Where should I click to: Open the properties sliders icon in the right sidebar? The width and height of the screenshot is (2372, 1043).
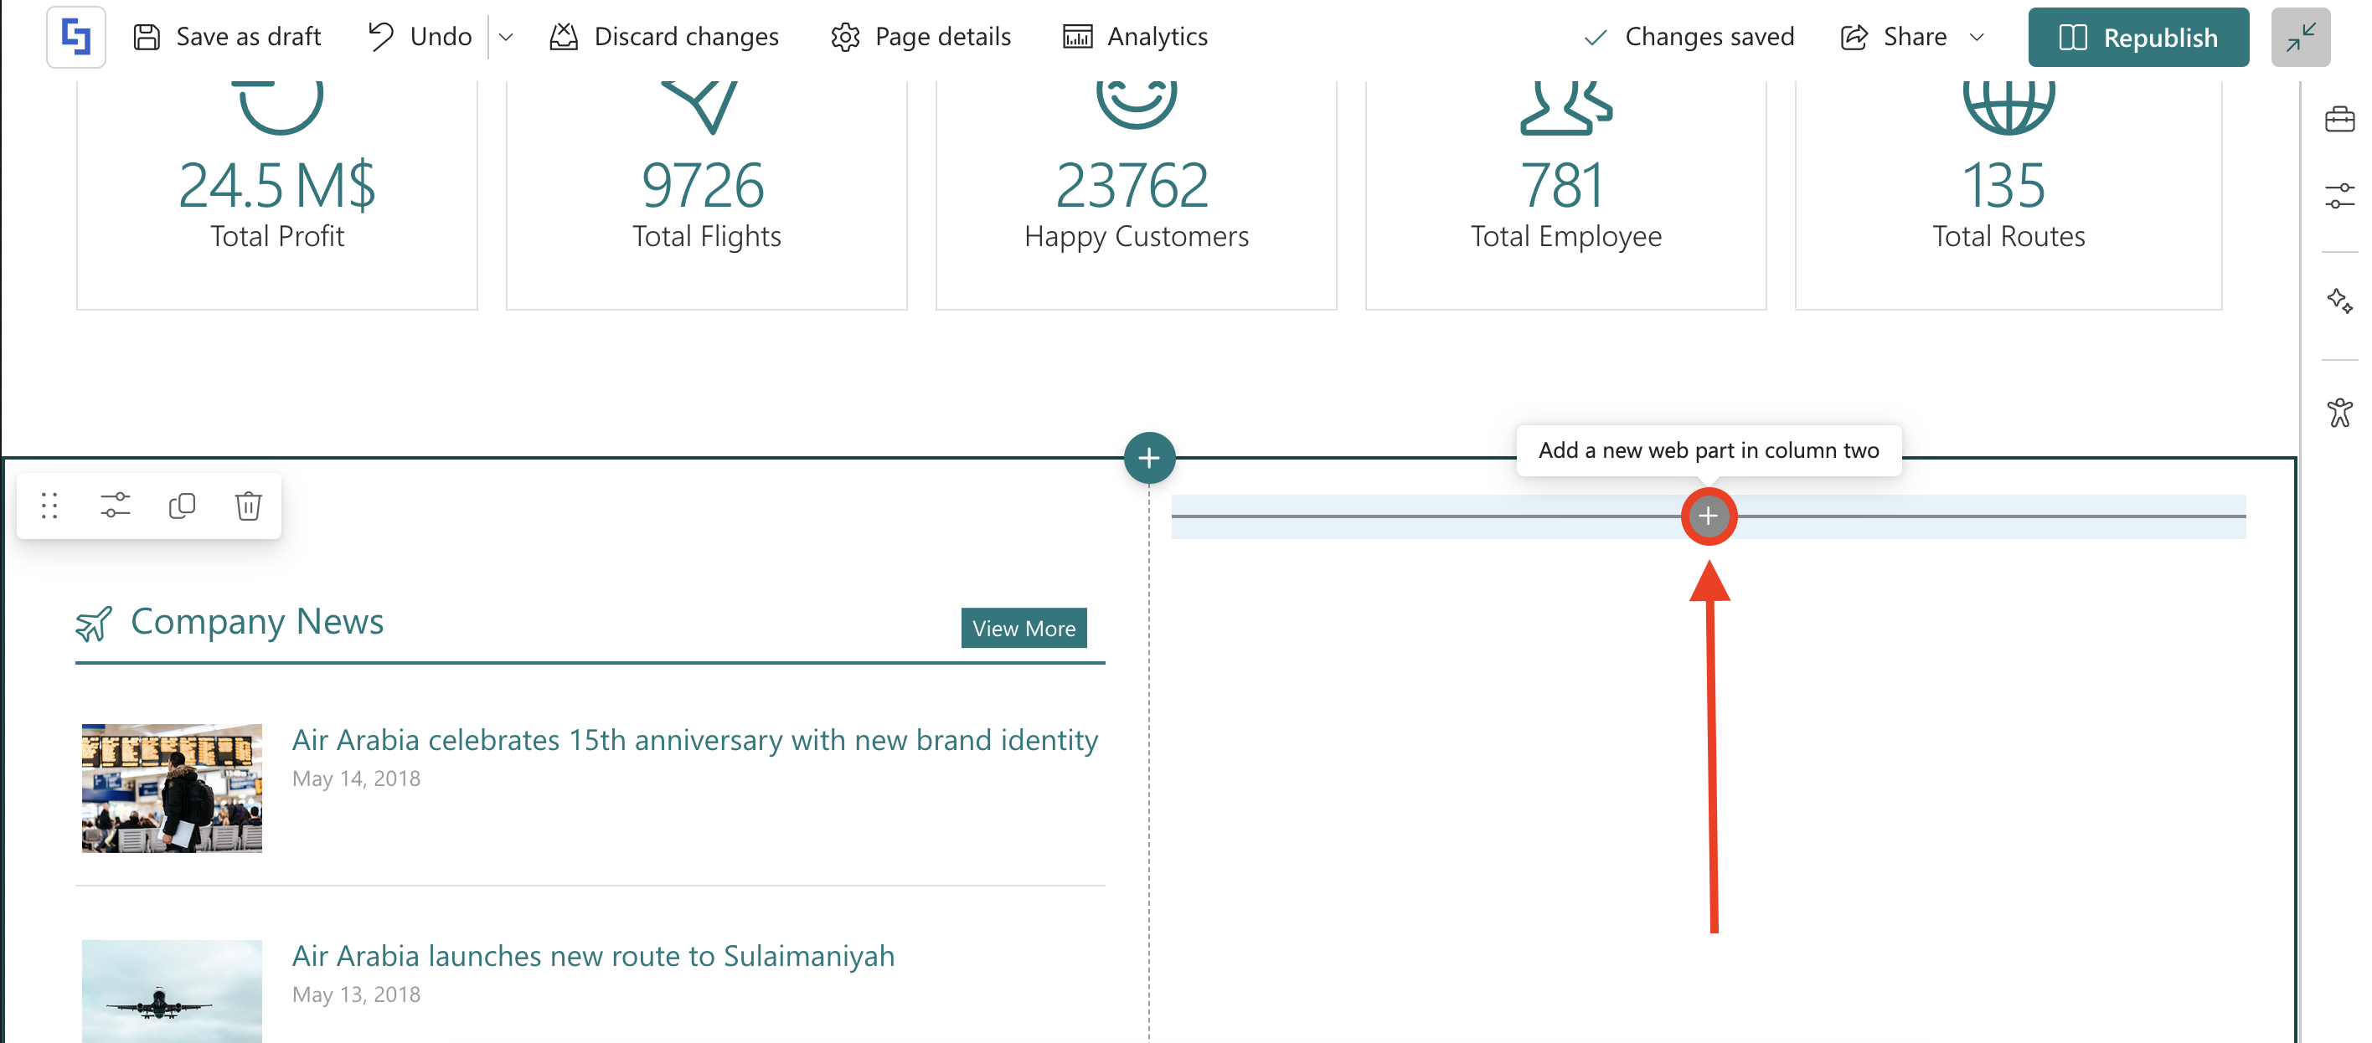tap(2338, 196)
